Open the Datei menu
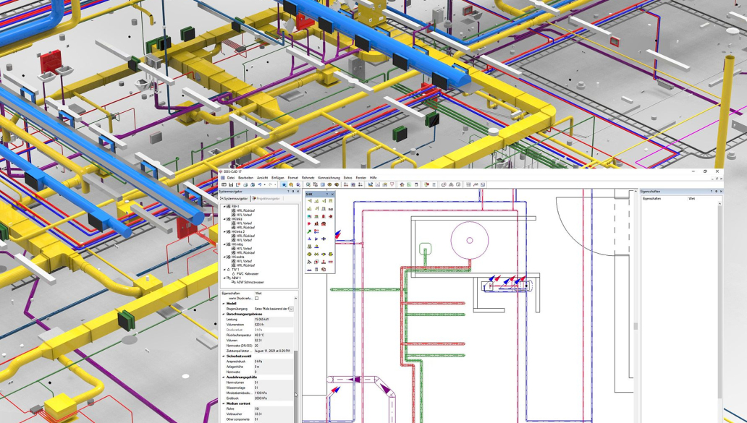 click(231, 178)
